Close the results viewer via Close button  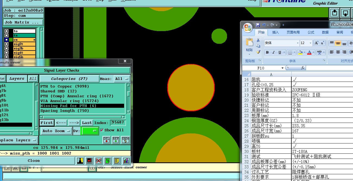coord(34,161)
